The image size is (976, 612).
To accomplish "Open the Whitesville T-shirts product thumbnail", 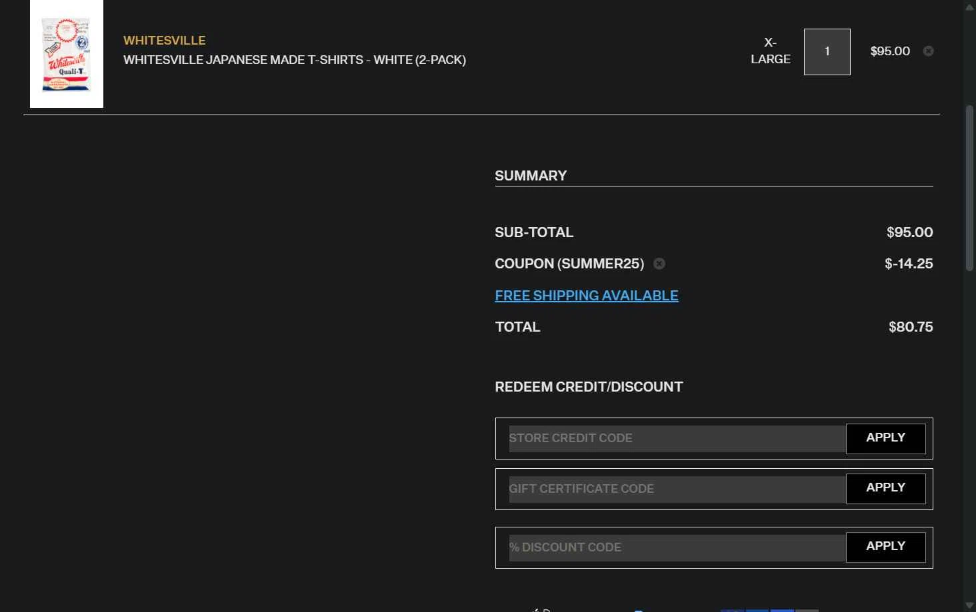I will [67, 54].
